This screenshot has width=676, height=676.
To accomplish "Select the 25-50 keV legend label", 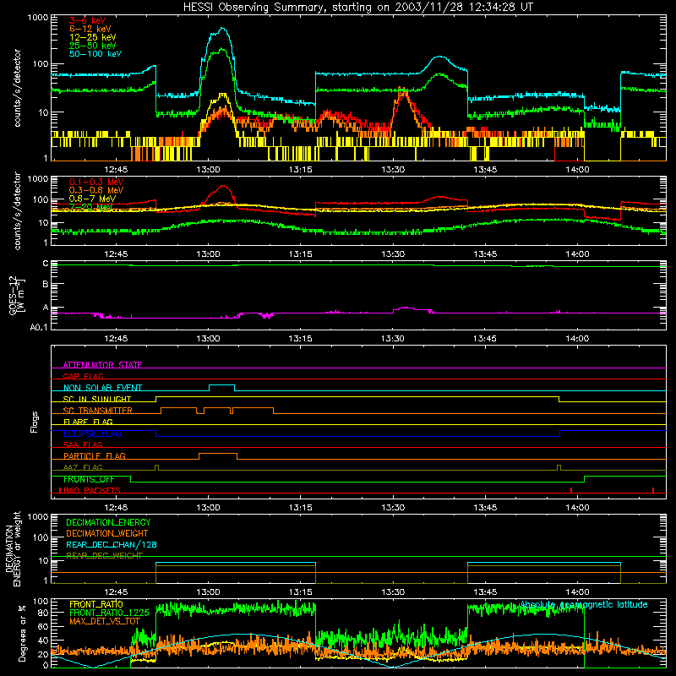I will tap(93, 46).
